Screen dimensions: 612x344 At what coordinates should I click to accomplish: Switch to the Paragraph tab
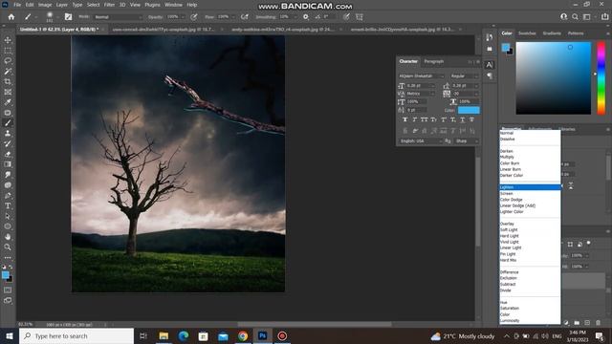(x=433, y=61)
